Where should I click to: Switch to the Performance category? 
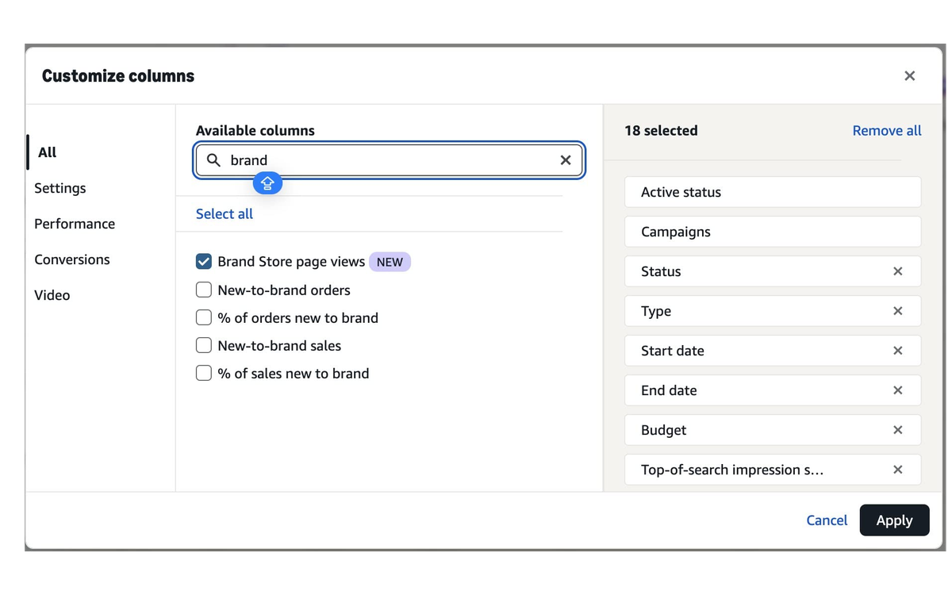75,224
